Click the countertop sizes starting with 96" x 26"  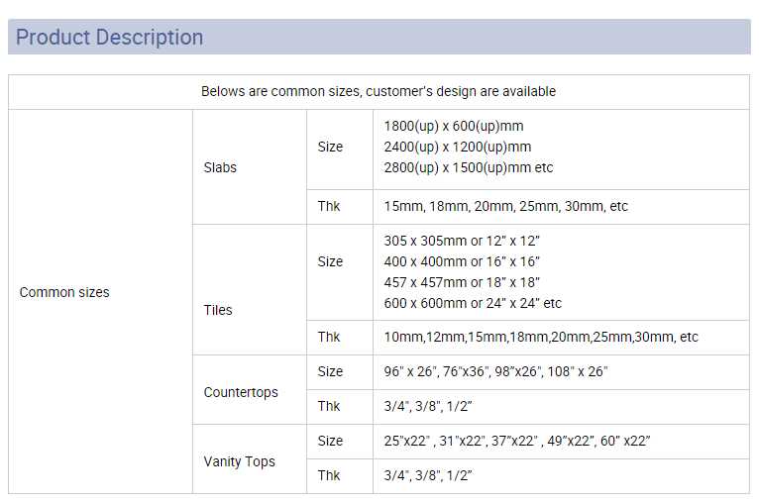tap(495, 371)
